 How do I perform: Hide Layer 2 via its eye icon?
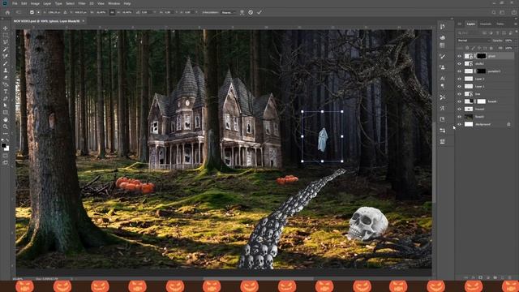coord(460,79)
